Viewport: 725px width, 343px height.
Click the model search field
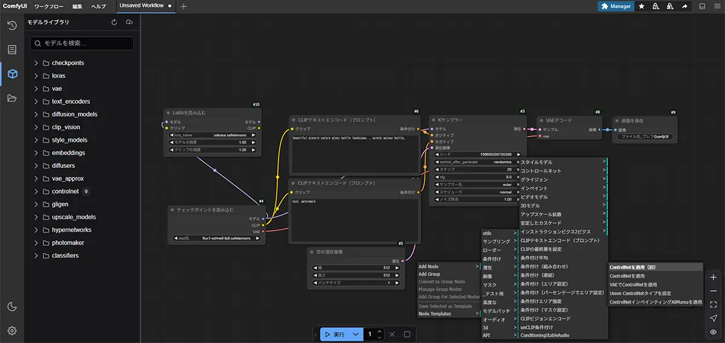82,43
